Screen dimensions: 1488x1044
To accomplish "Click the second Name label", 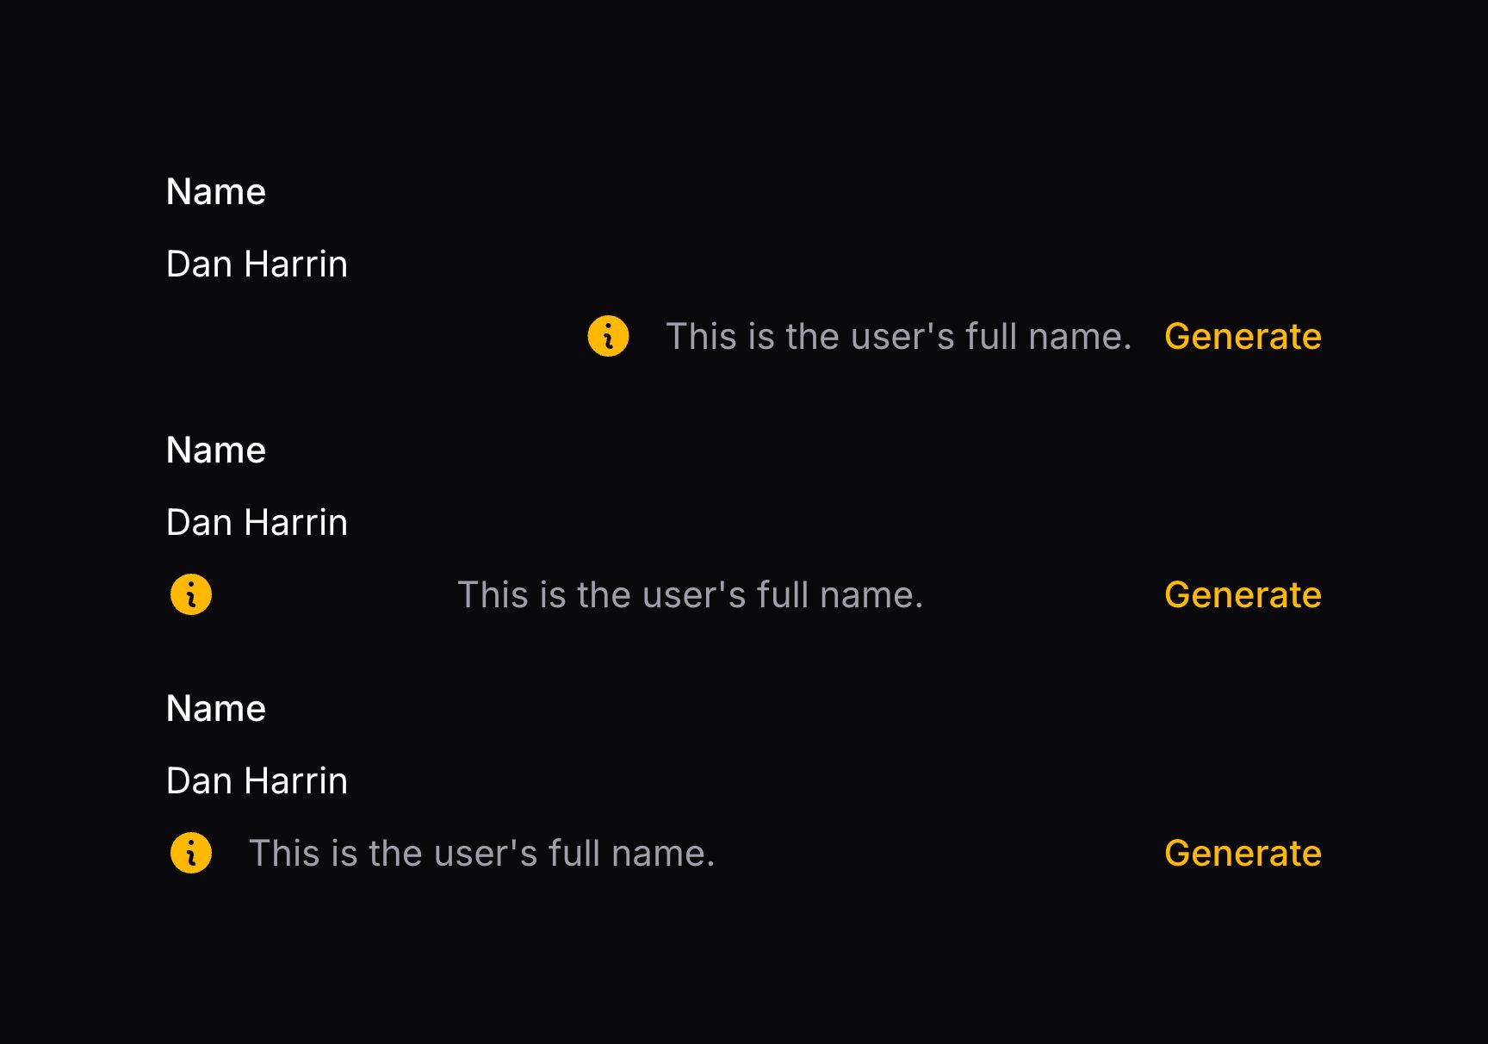I will [216, 449].
